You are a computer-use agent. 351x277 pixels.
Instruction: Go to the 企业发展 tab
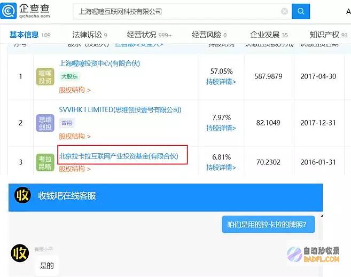[269, 35]
